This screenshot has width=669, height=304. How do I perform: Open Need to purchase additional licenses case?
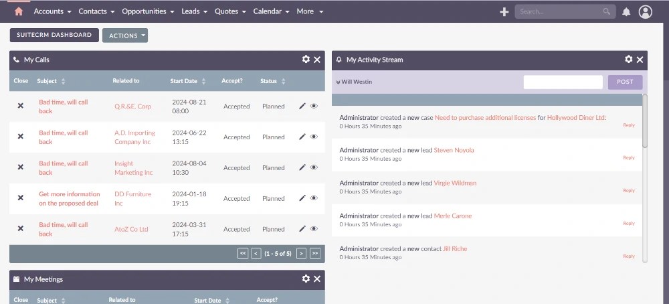pos(485,117)
